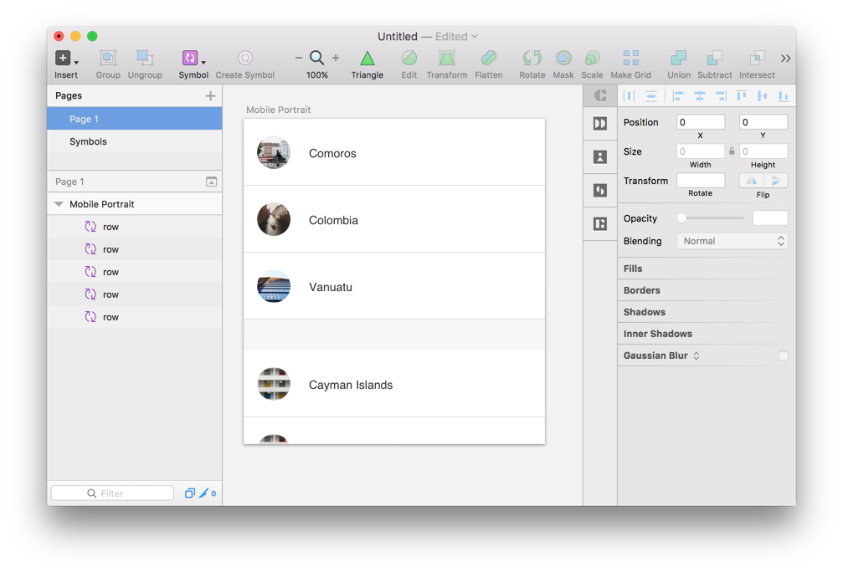This screenshot has height=573, width=843.
Task: Align layers to right edge
Action: pos(721,95)
